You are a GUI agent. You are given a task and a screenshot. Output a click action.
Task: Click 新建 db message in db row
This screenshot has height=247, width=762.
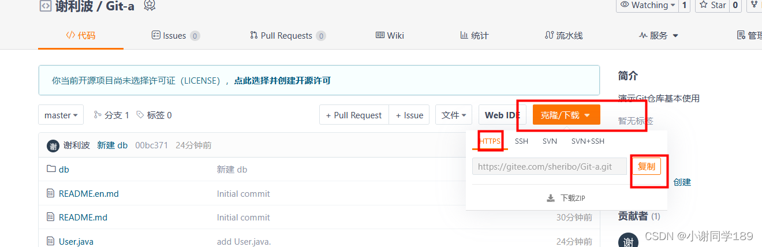click(x=232, y=170)
